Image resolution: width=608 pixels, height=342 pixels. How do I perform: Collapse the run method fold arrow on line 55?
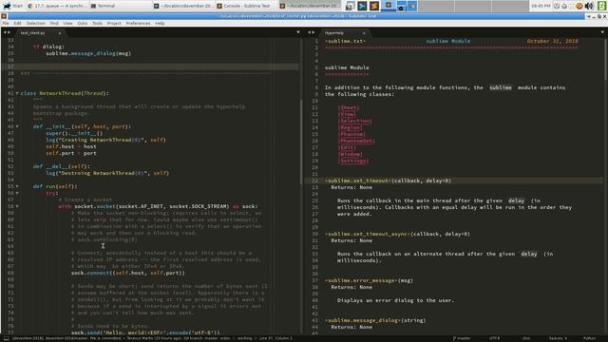[17, 186]
